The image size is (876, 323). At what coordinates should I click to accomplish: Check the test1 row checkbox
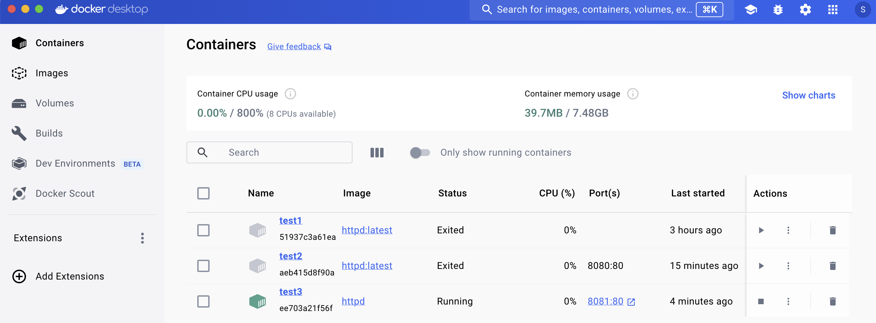click(x=203, y=230)
